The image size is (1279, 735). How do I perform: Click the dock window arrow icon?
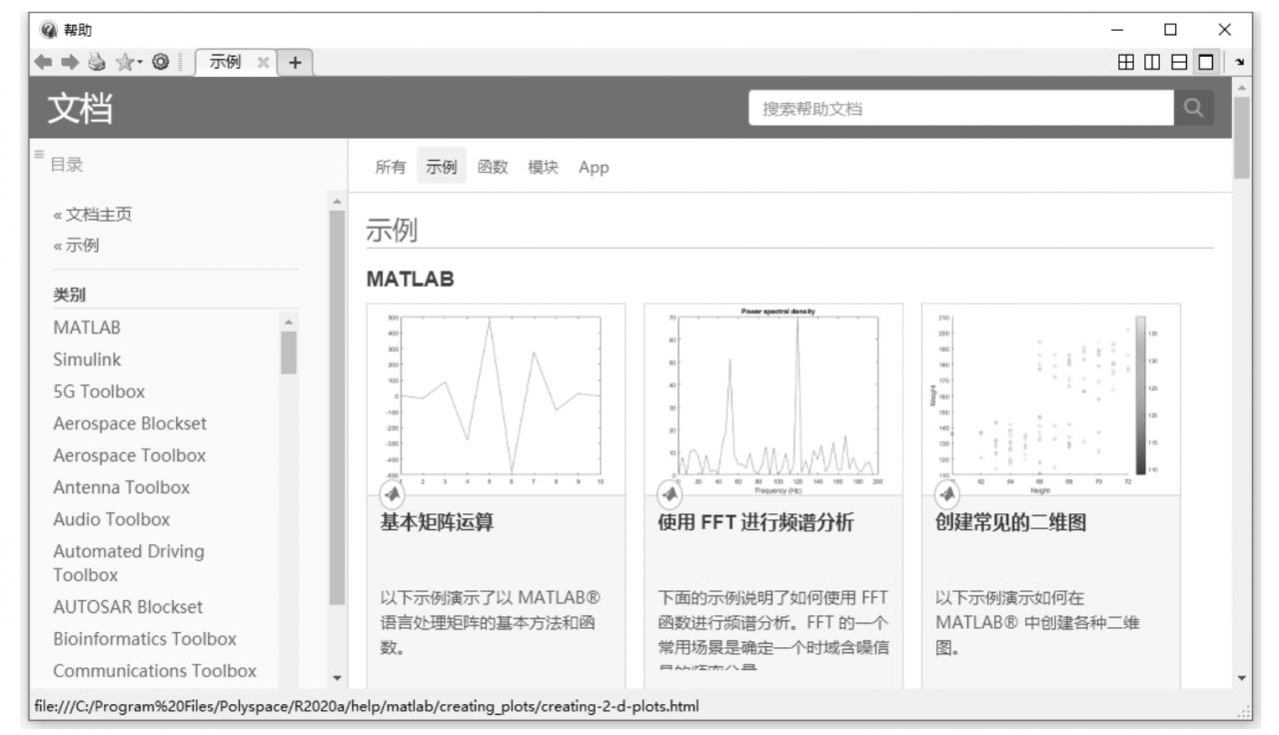pos(1239,62)
